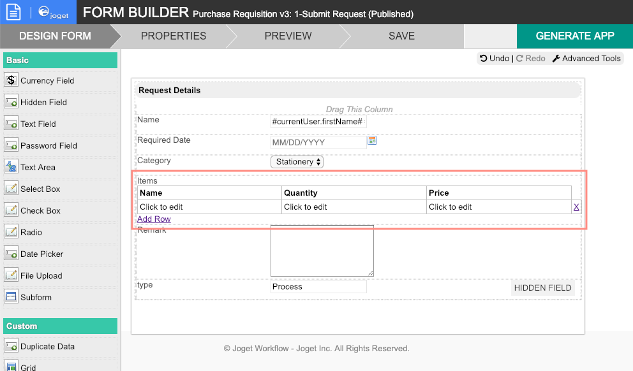
Task: Click inside the Remark text area
Action: tap(322, 251)
